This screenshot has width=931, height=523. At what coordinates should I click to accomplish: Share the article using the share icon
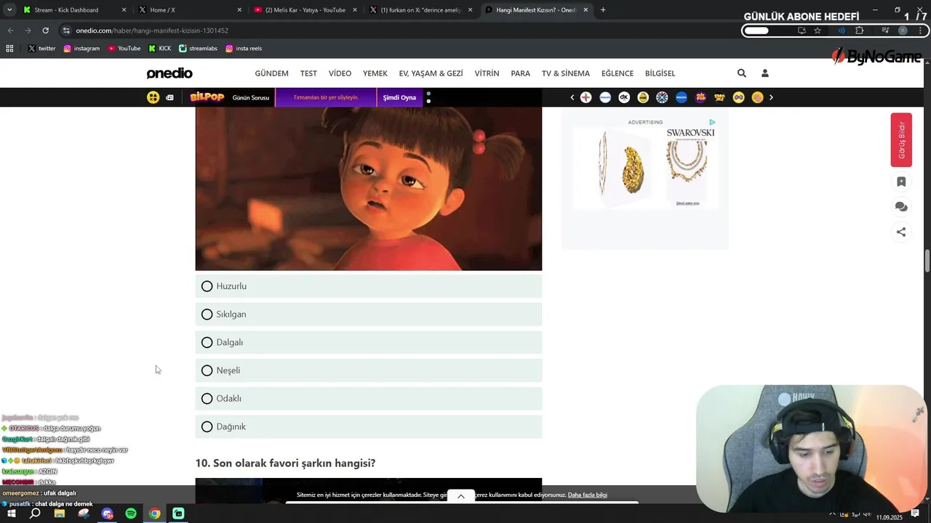coord(901,232)
